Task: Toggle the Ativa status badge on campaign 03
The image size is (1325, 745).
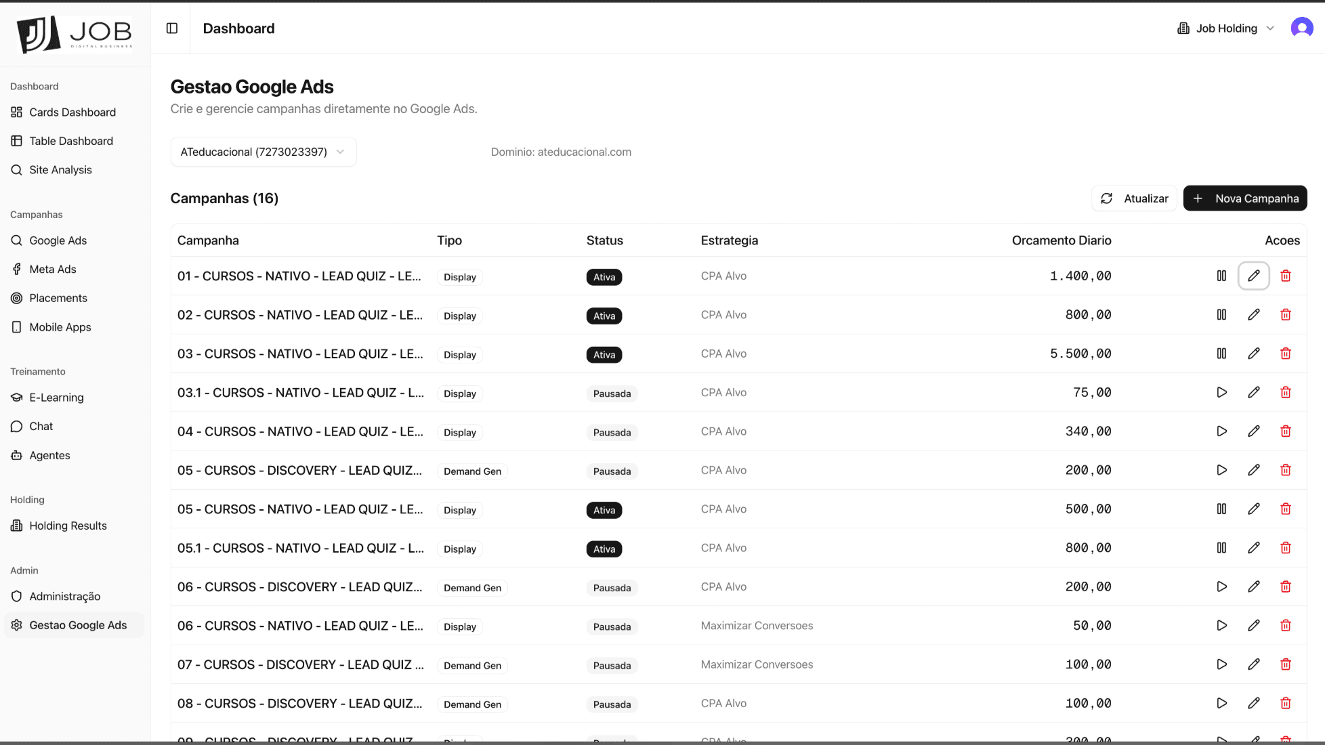Action: pyautogui.click(x=604, y=354)
